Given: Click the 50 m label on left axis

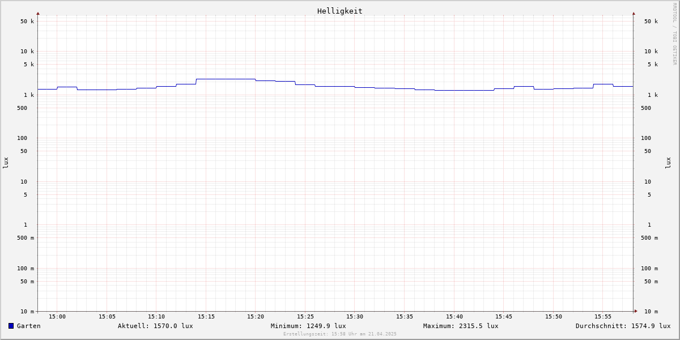Looking at the screenshot, I should tap(27, 282).
